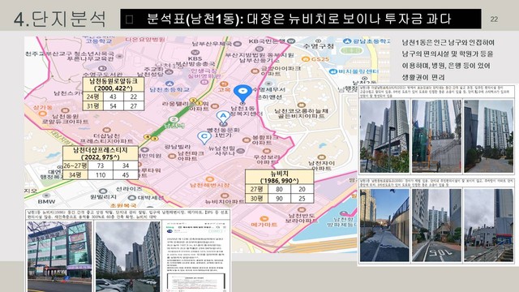Click the 남천자이아파트 map icon
This screenshot has height=292, width=519.
click(321, 157)
